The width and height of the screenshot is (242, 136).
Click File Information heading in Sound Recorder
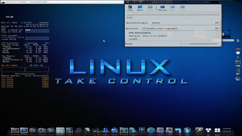[140, 33]
